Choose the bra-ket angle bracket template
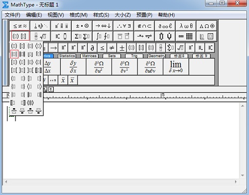The image size is (249, 195). tap(30, 103)
